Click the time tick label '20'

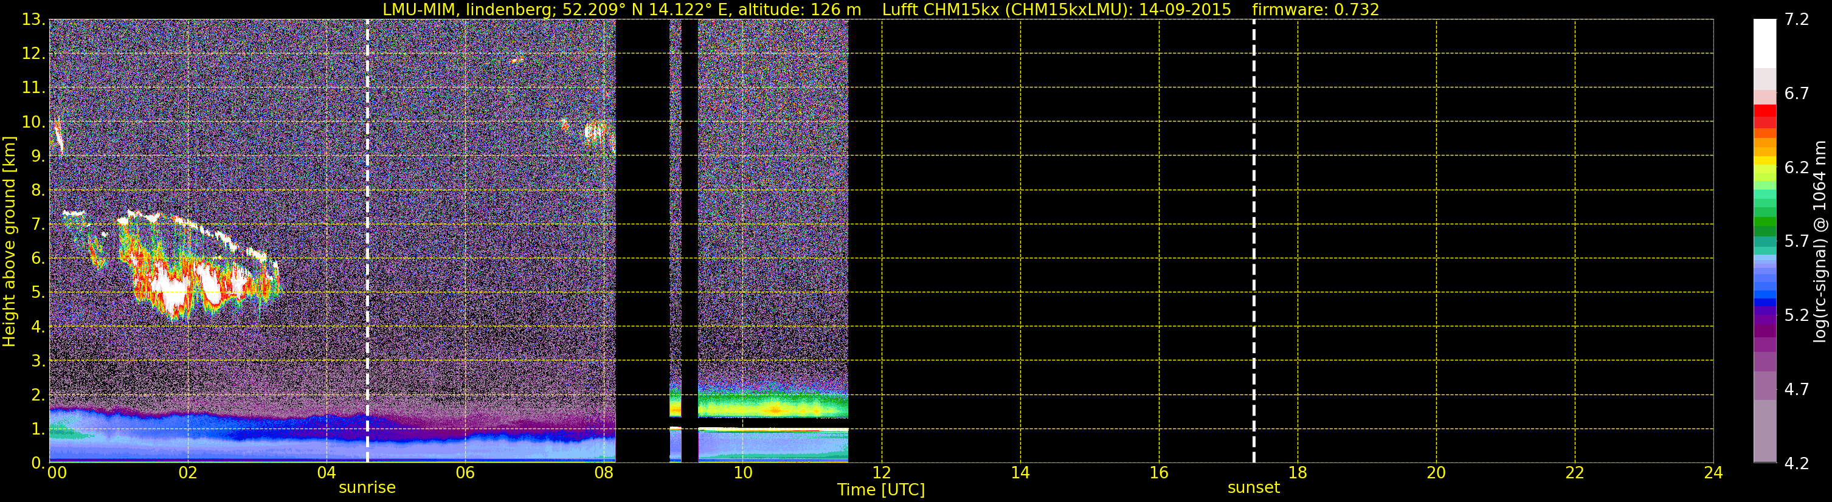1436,473
